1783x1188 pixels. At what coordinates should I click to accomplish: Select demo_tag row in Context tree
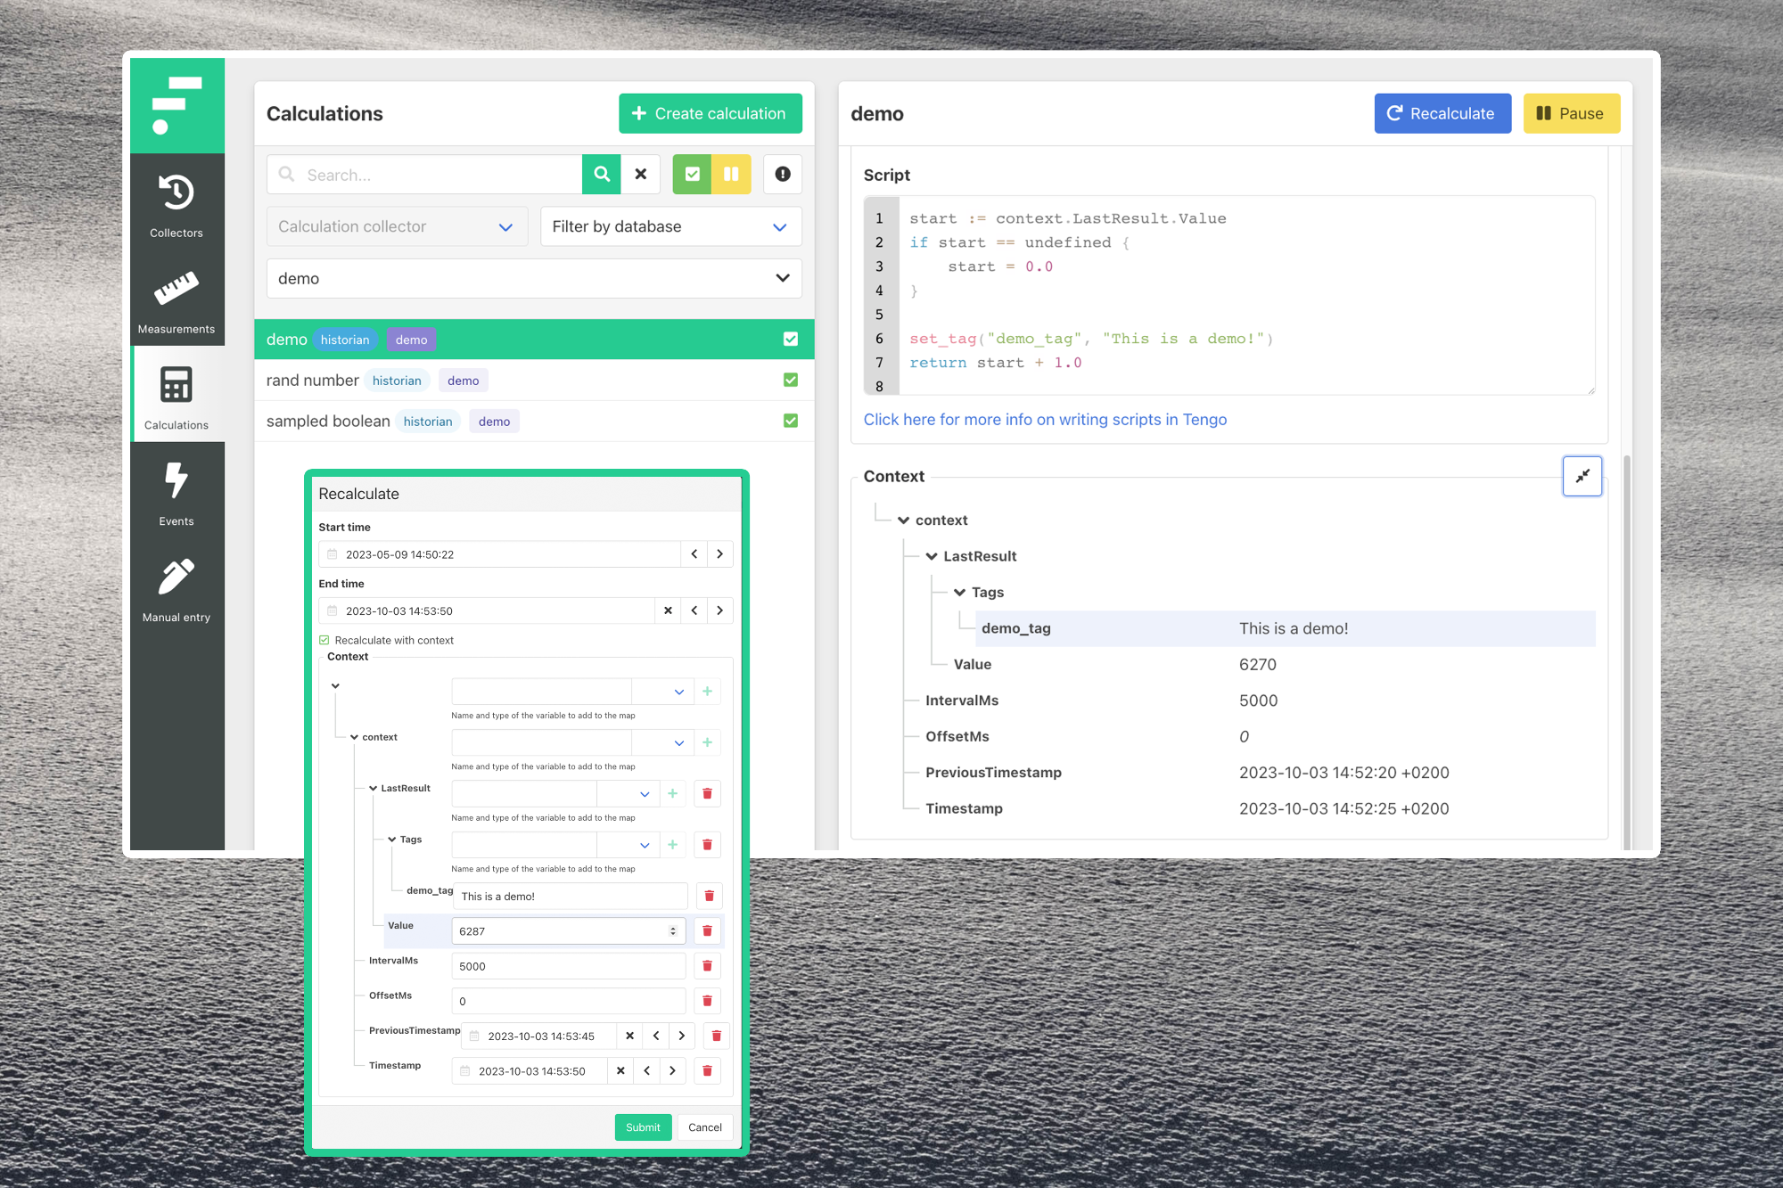[1286, 628]
